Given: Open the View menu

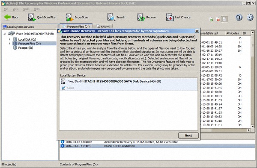Looking at the screenshot, I should pos(15,9).
